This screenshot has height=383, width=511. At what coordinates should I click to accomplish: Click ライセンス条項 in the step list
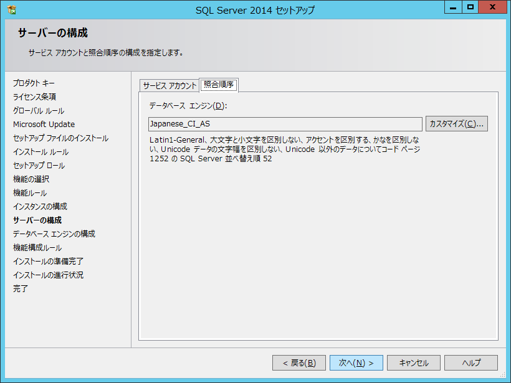(x=34, y=97)
